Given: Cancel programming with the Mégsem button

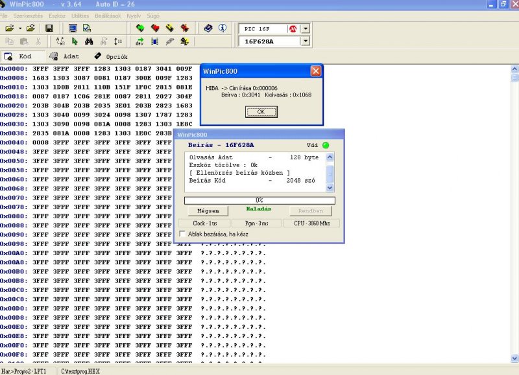Looking at the screenshot, I should (x=208, y=210).
